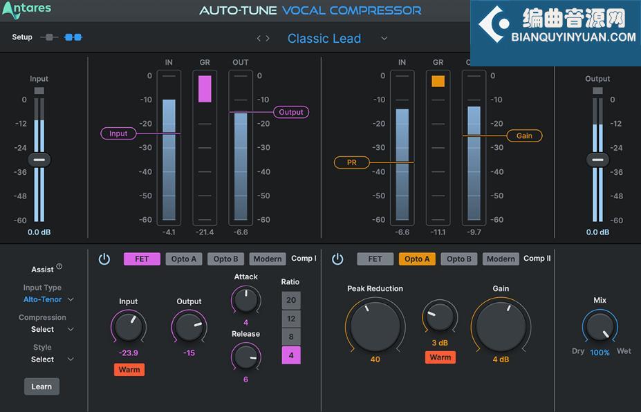Image resolution: width=641 pixels, height=412 pixels.
Task: Click the Peak Reduction knob
Action: [375, 326]
